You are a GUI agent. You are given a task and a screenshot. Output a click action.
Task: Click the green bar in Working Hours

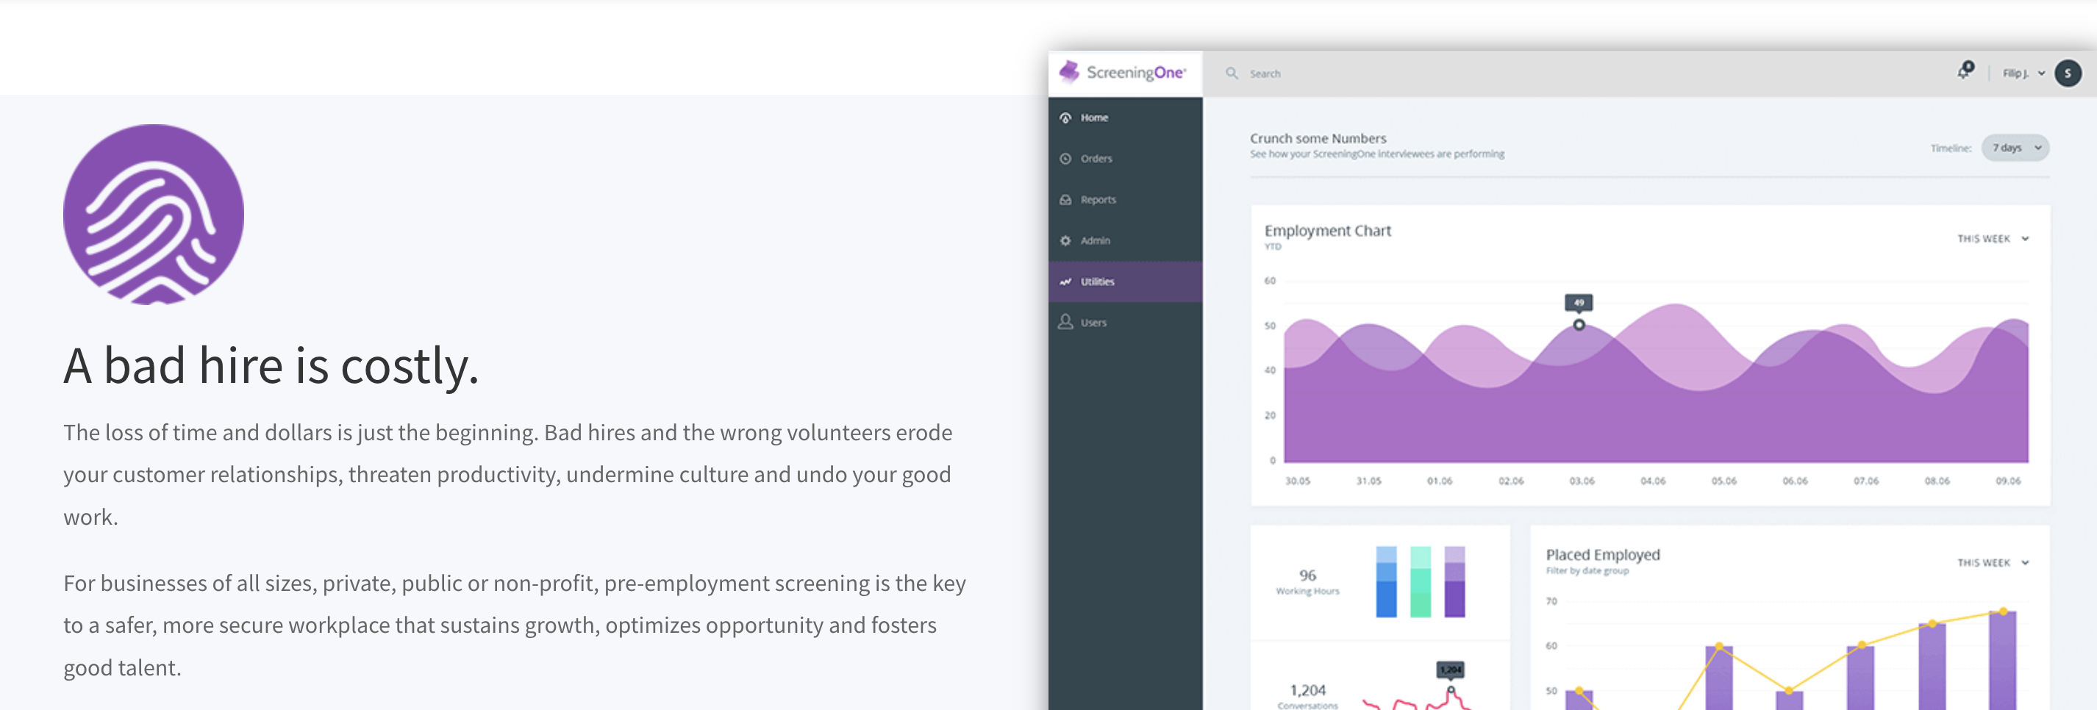pos(1421,581)
